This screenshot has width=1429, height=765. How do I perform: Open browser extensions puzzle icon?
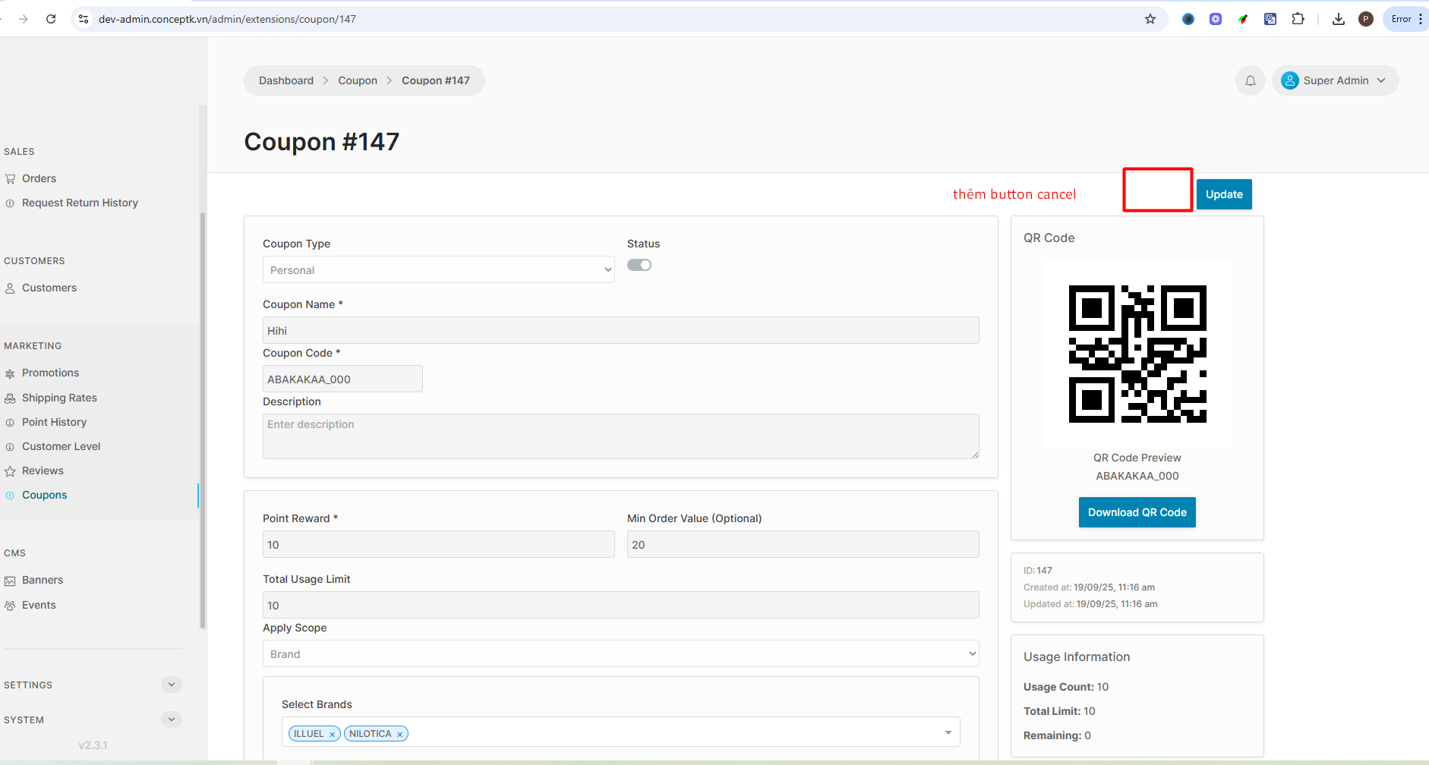click(1298, 19)
